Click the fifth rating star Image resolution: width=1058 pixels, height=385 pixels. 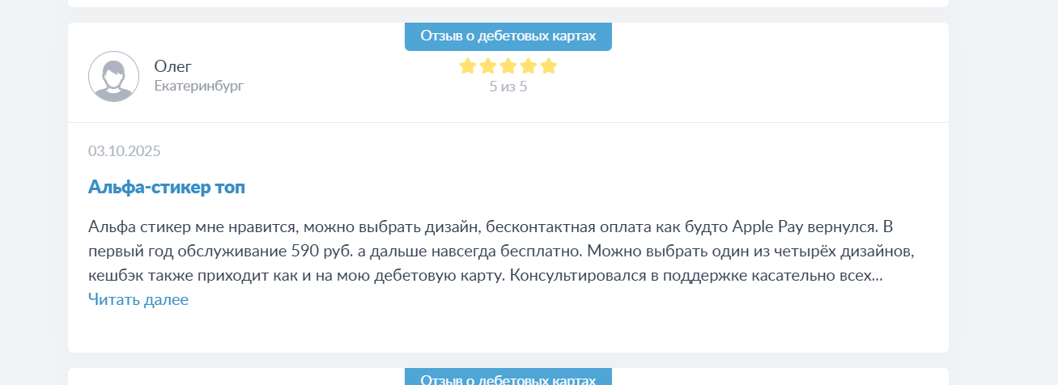pos(549,66)
